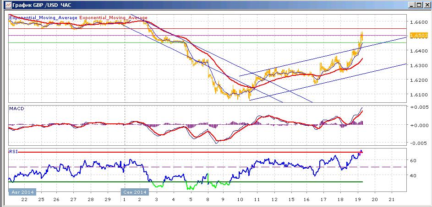The image size is (432, 207).
Task: Click the RSI indicator label
Action: [x=13, y=151]
